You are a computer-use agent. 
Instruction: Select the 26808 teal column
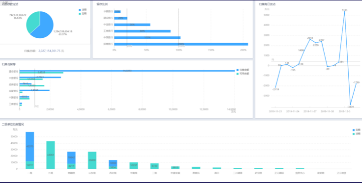coord(92,160)
